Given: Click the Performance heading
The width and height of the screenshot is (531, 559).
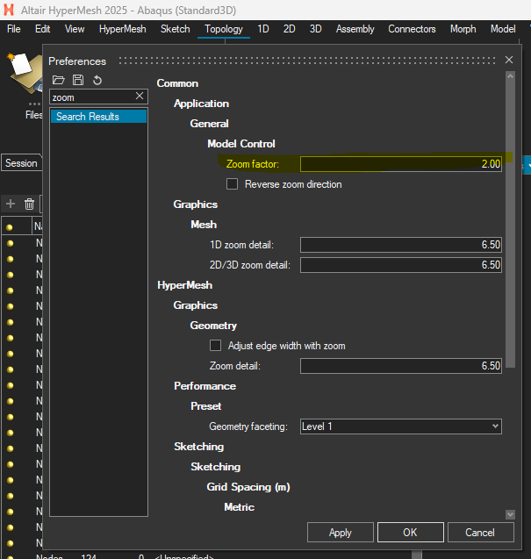Looking at the screenshot, I should tap(205, 386).
